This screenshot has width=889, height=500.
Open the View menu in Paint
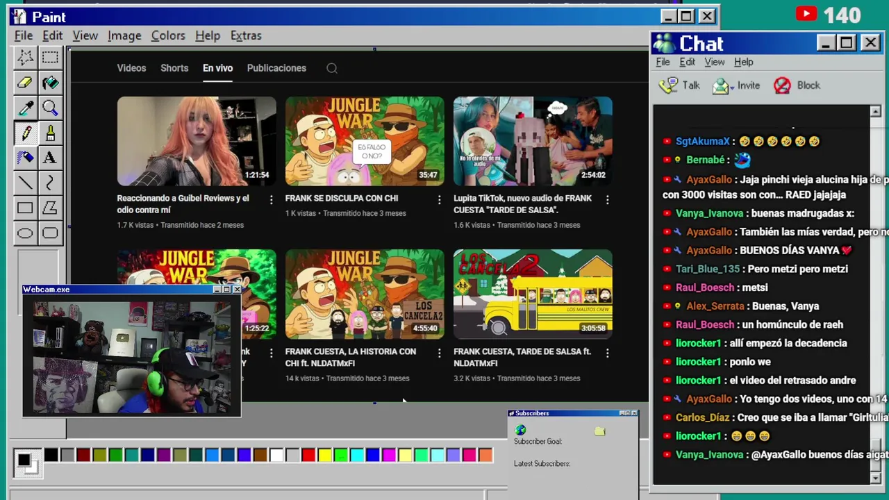coord(85,35)
